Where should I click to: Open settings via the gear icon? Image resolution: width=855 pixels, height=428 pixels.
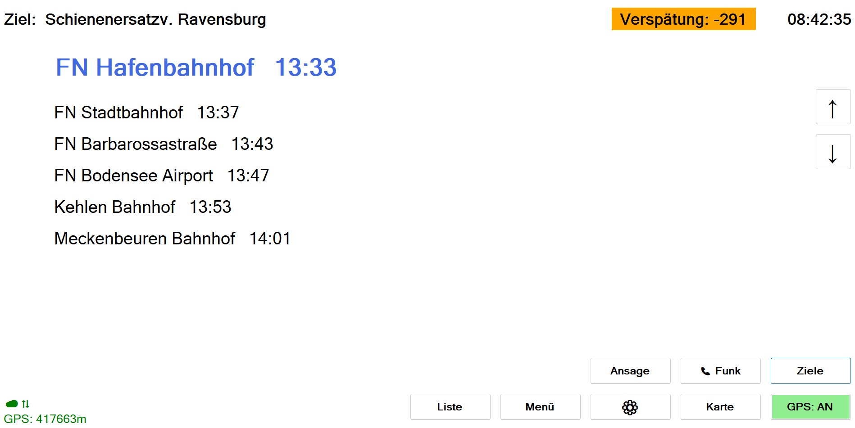[630, 407]
